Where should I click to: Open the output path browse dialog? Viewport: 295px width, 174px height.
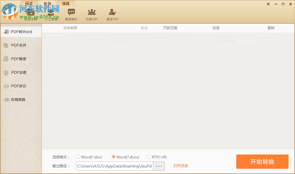coord(159,166)
